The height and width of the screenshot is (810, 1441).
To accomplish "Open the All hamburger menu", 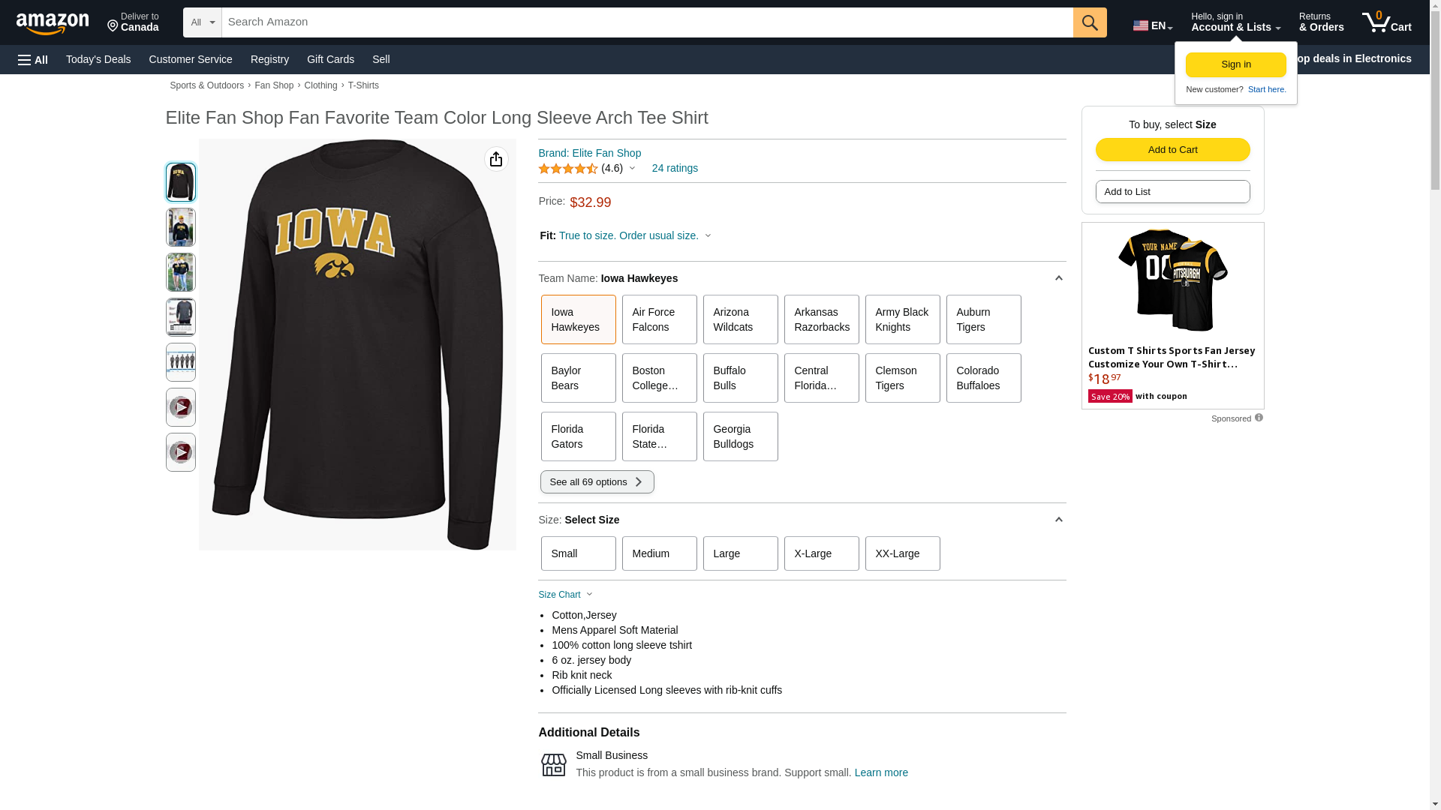I will tap(33, 60).
